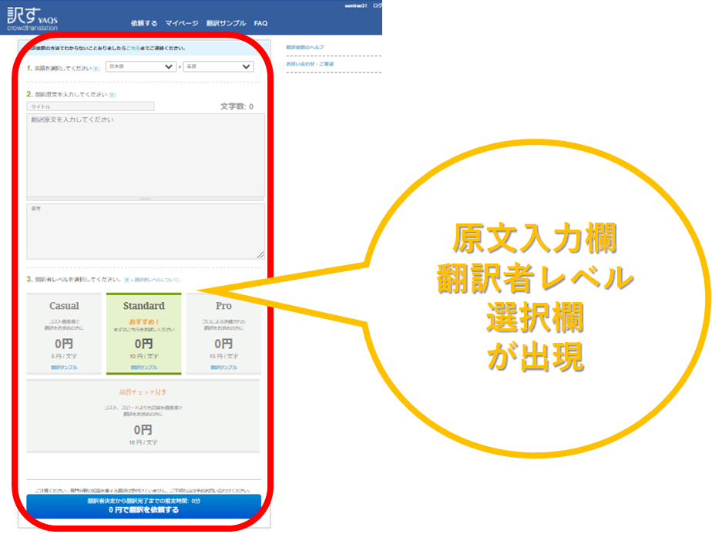Open the FAQ page from header
Viewport: 712px width, 534px height.
click(260, 23)
